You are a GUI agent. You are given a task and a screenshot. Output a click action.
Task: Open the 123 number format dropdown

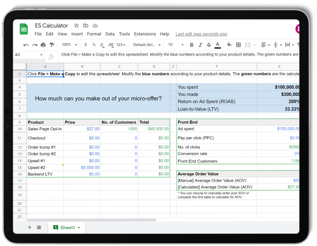(121, 45)
